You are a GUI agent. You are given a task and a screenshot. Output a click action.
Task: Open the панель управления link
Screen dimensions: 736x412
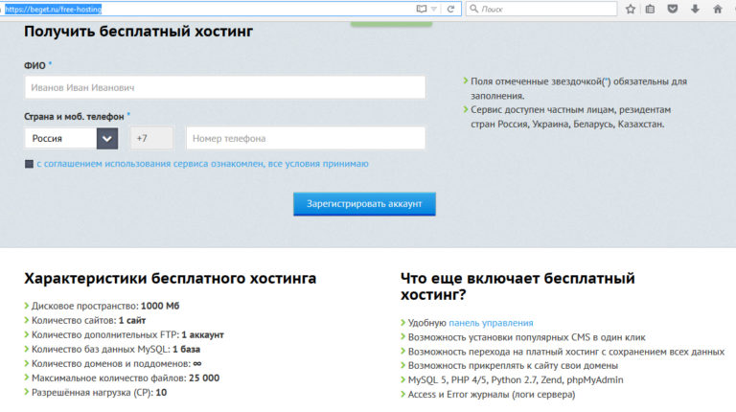click(491, 323)
